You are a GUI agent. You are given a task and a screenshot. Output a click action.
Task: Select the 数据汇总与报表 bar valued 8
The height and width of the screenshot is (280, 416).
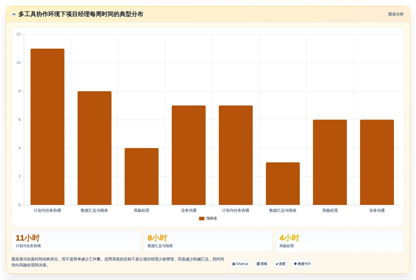pos(95,148)
